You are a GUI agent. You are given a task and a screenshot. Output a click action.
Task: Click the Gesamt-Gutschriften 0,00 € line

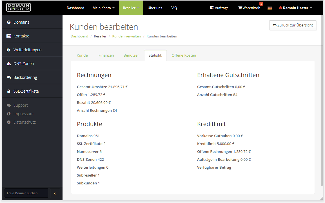221,87
